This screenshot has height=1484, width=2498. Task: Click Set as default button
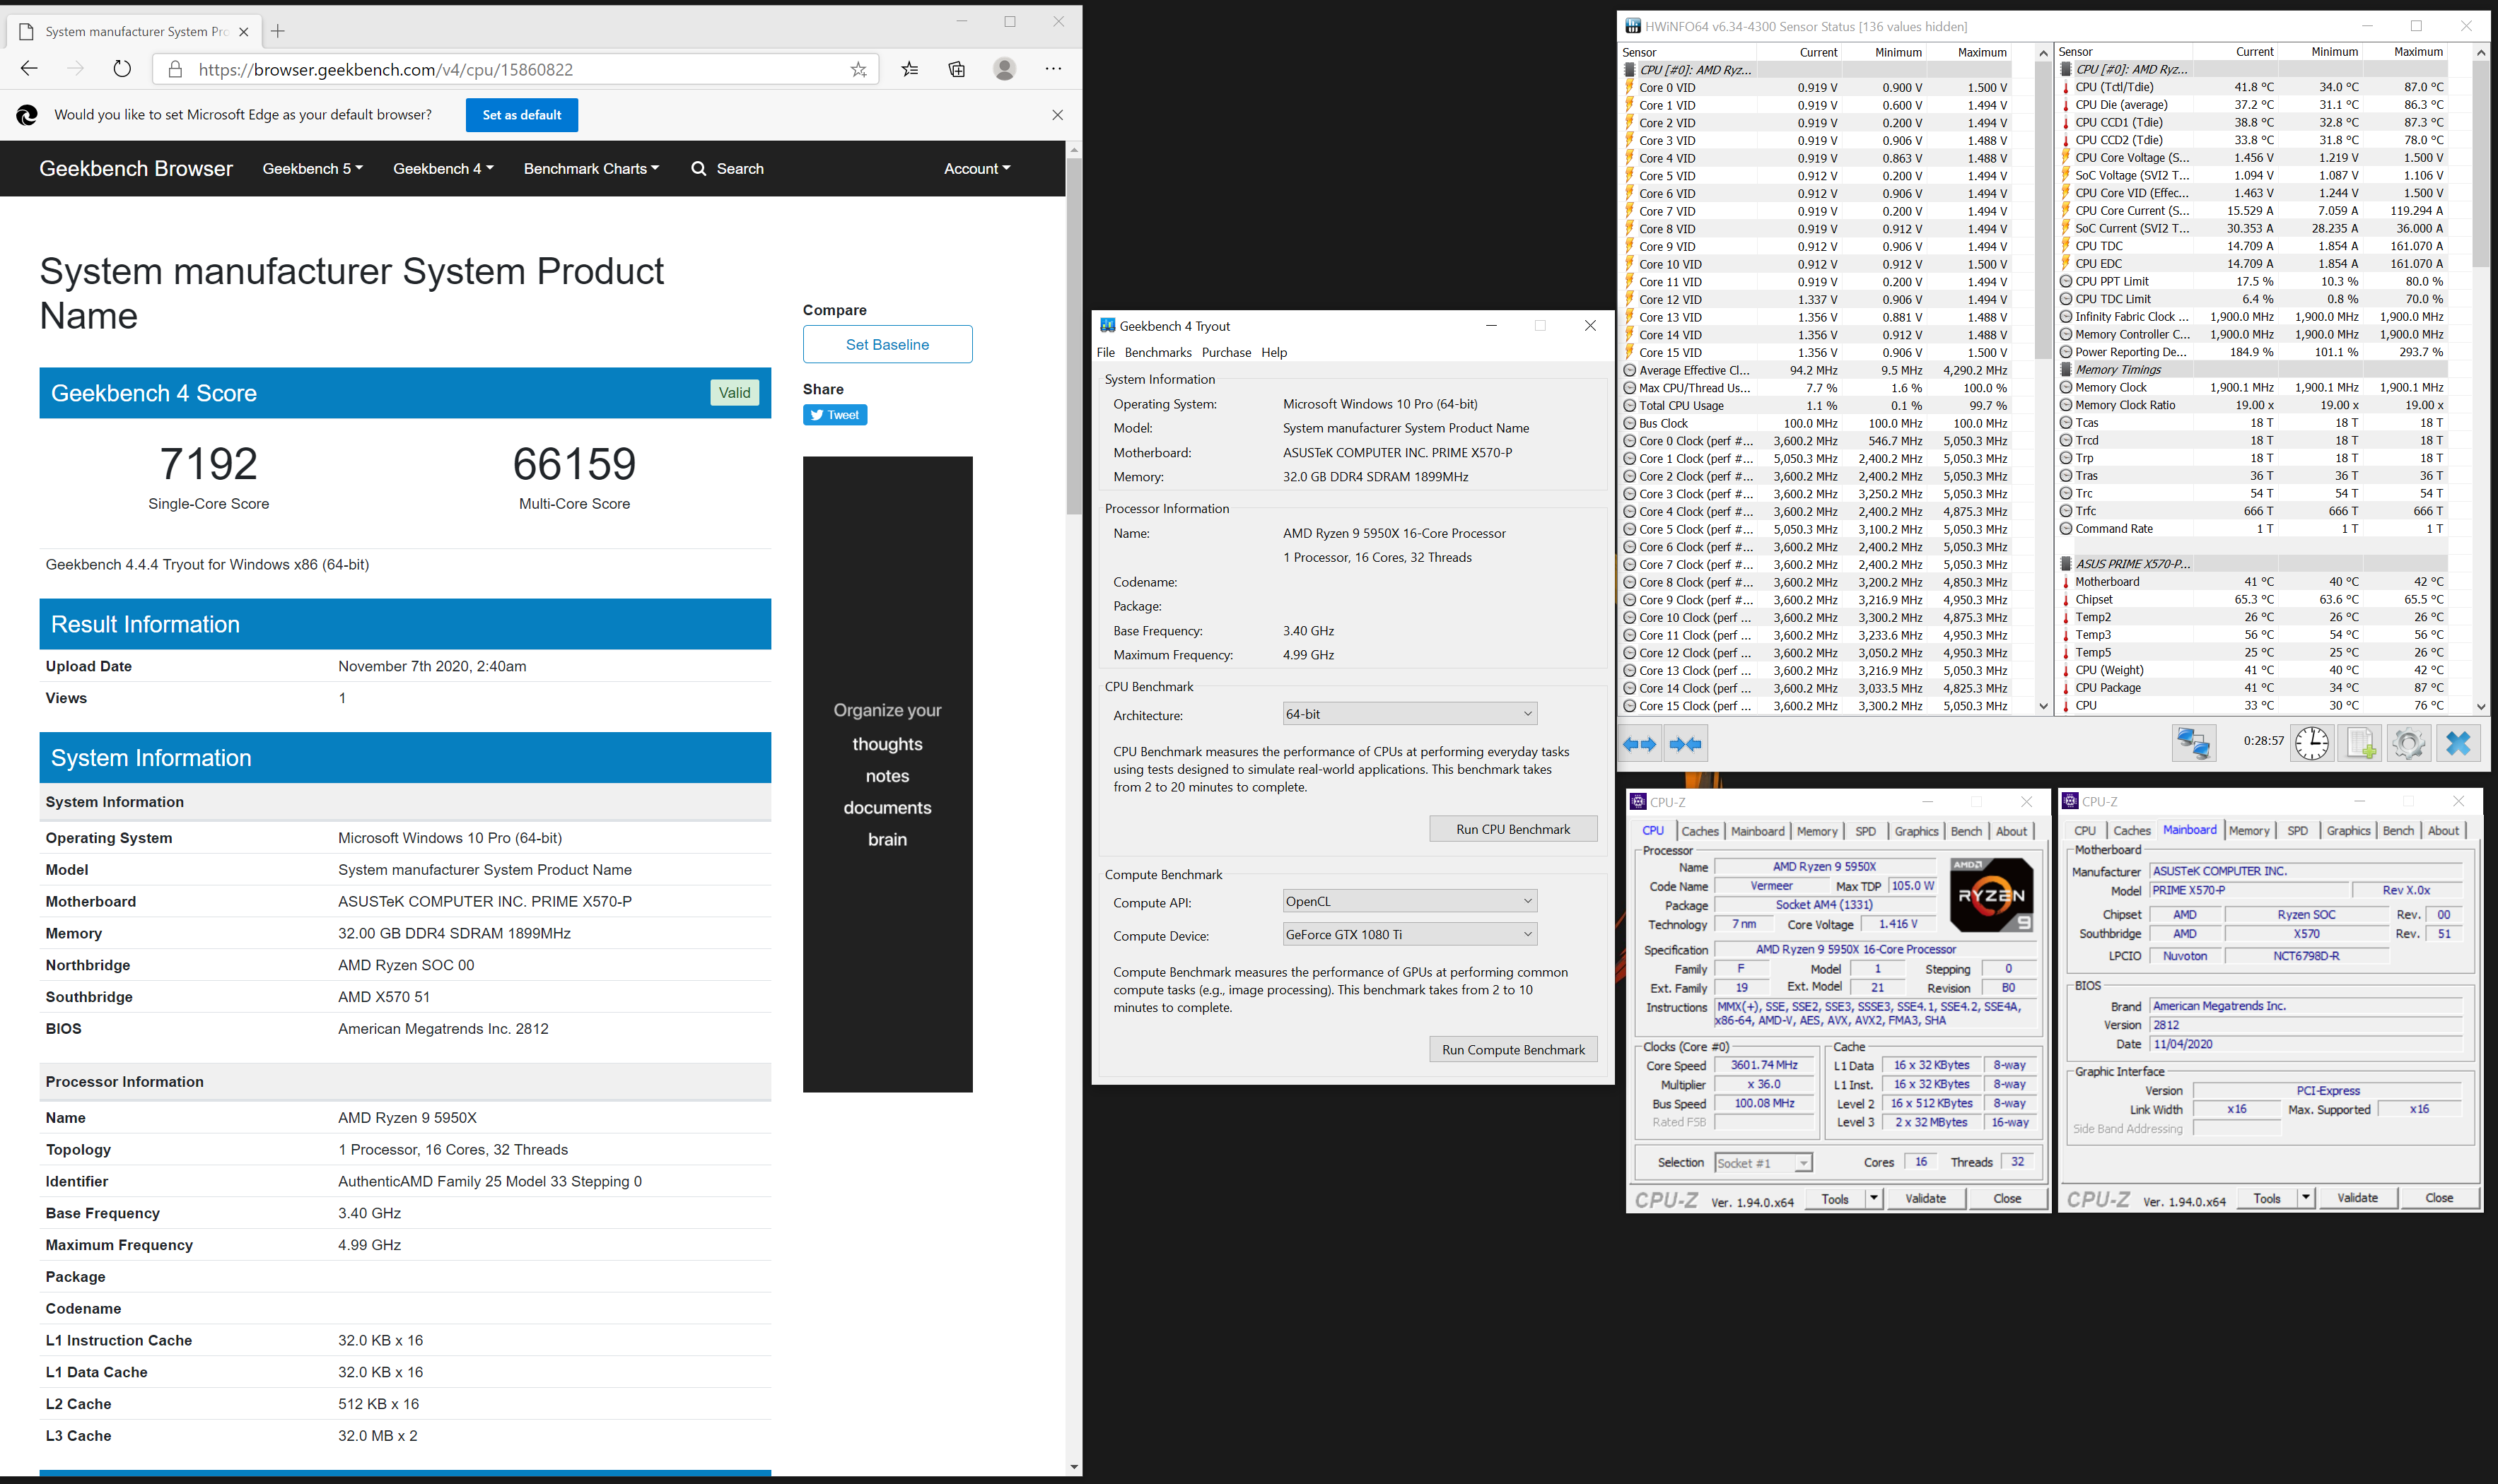point(521,115)
